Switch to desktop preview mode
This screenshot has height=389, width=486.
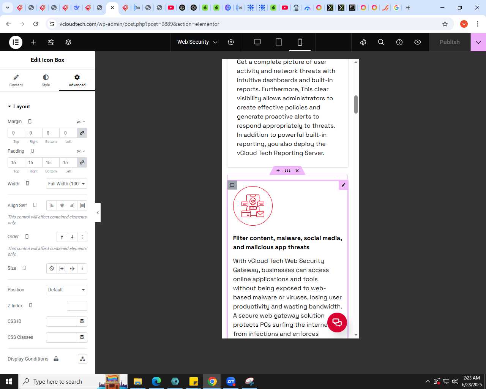(257, 42)
